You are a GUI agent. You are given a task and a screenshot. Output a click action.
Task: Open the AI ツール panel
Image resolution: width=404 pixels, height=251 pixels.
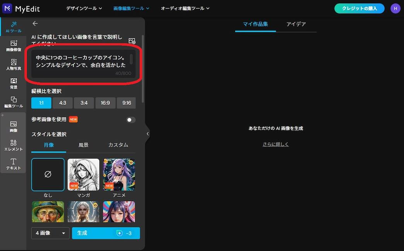14,26
